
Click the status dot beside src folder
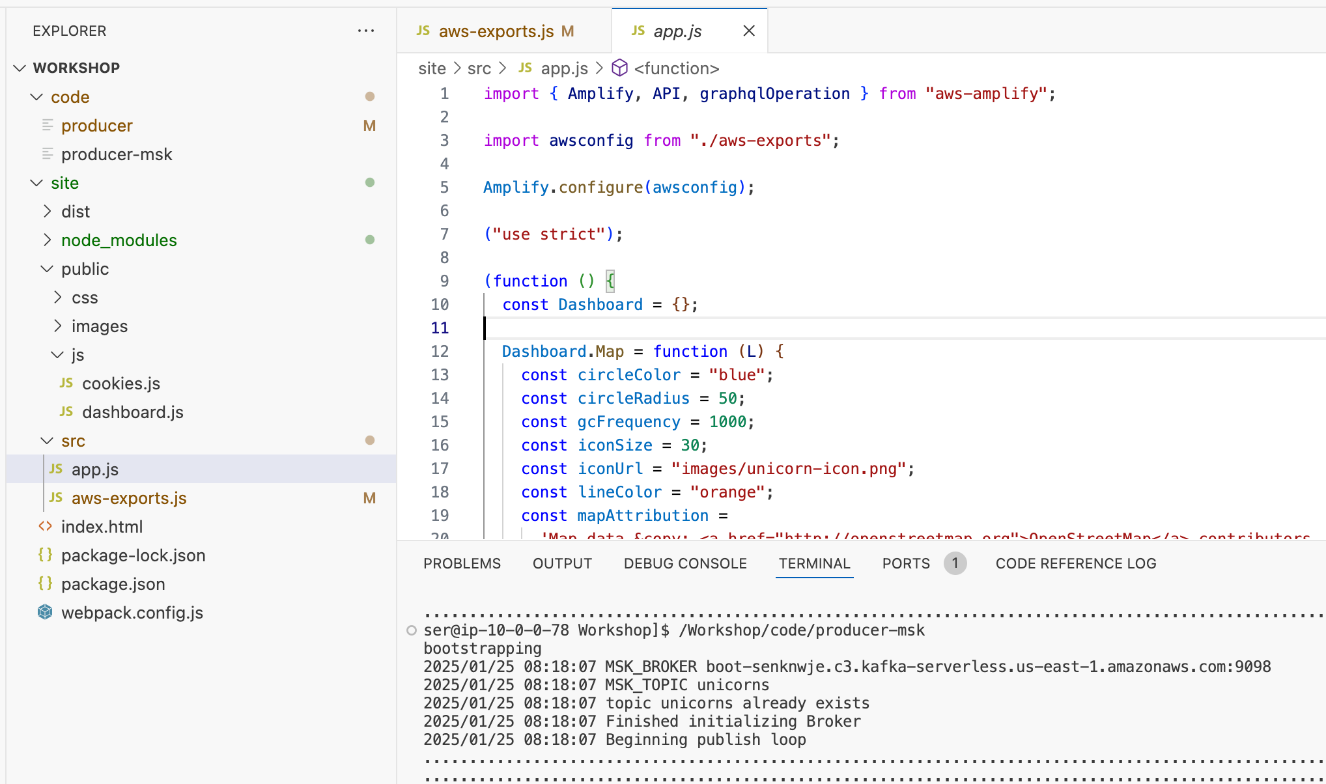(370, 440)
